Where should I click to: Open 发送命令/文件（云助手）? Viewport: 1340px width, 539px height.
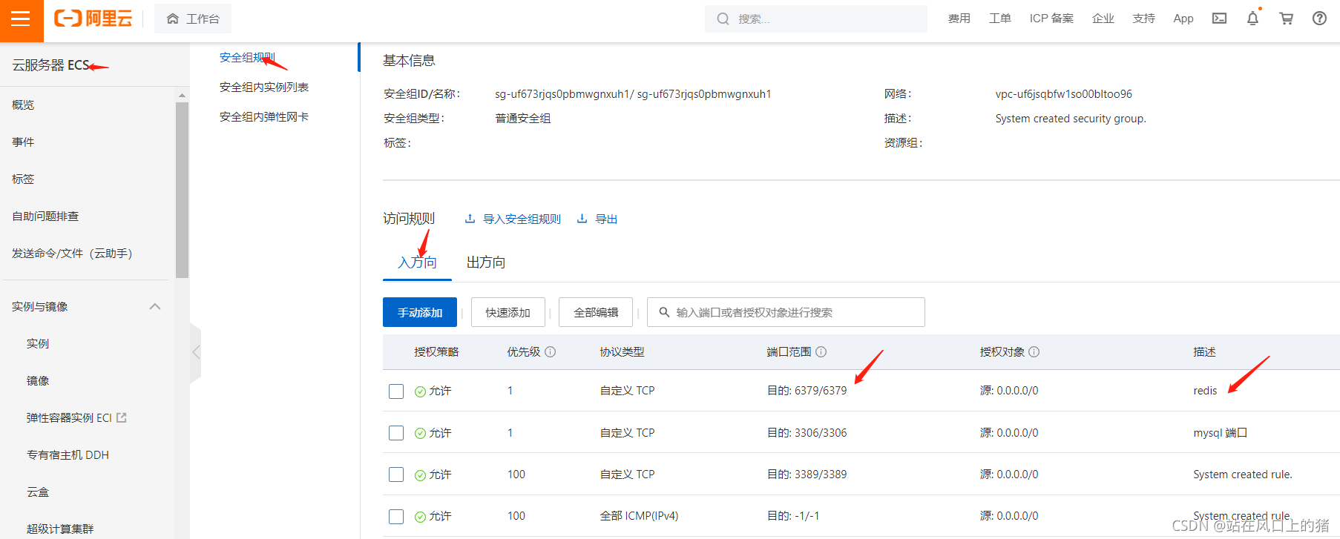tap(72, 254)
